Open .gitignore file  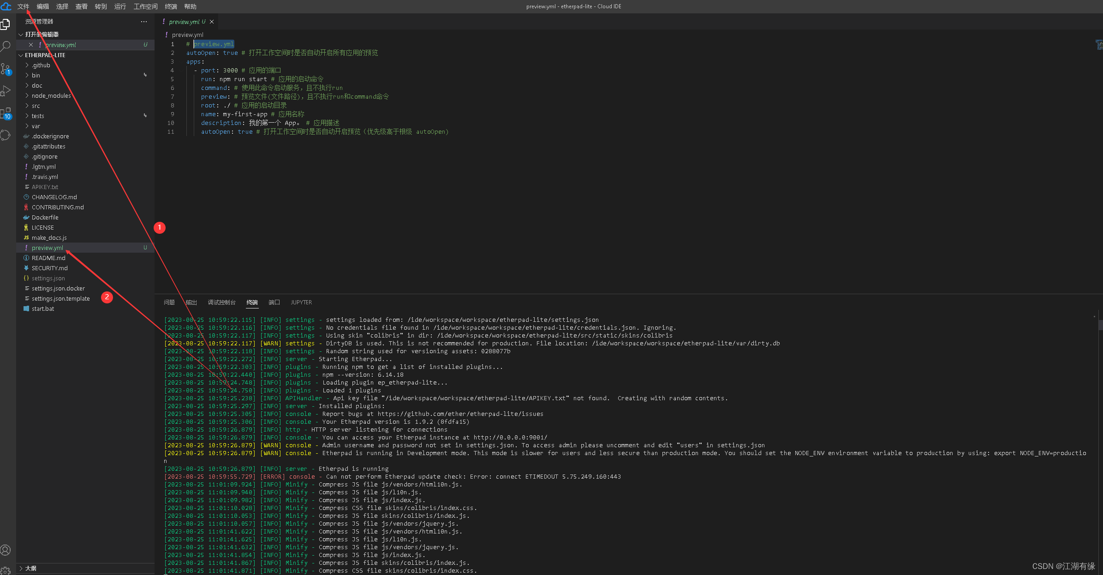(85, 156)
